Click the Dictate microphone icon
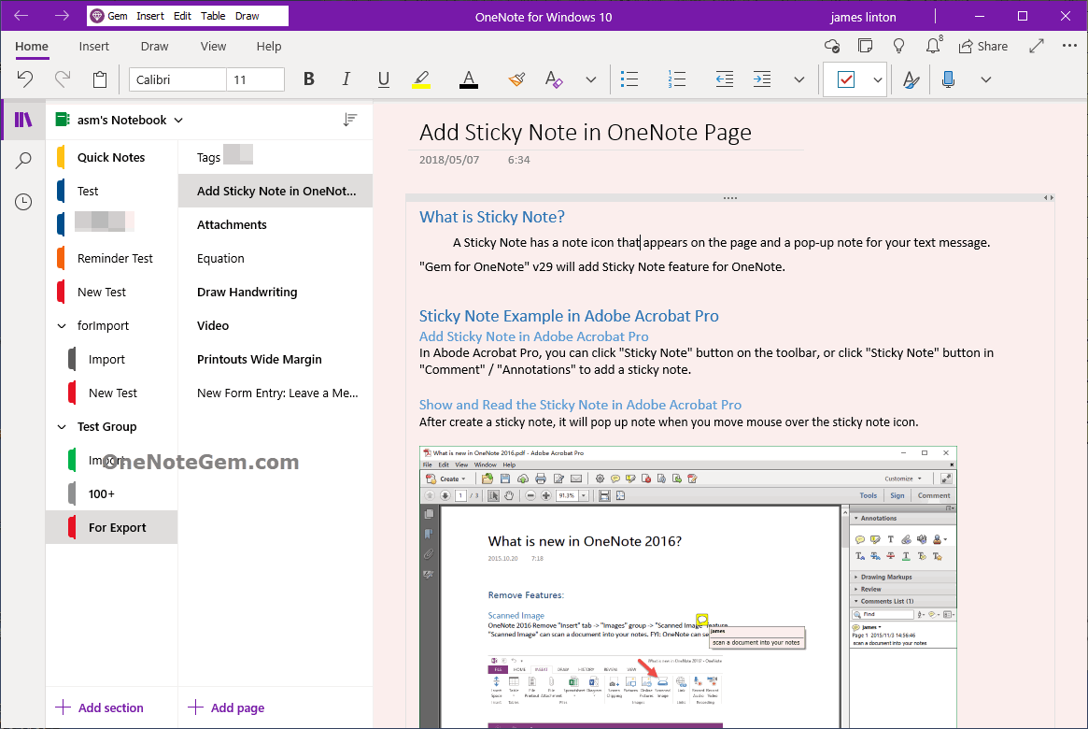Image resolution: width=1088 pixels, height=729 pixels. coord(949,79)
